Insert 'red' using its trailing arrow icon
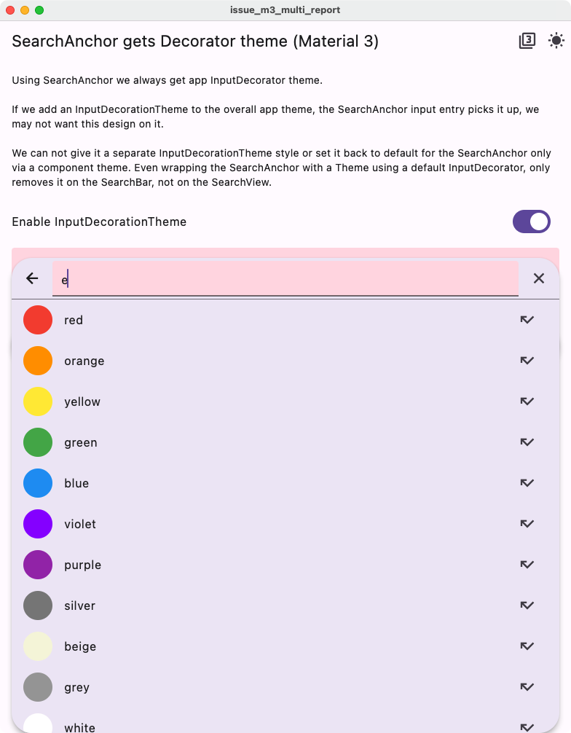The image size is (571, 733). tap(527, 320)
